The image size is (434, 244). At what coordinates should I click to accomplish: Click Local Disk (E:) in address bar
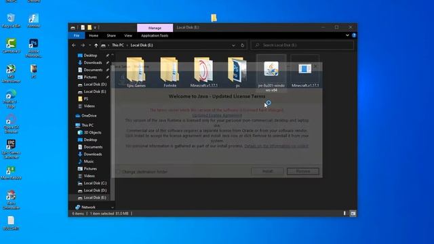click(142, 45)
